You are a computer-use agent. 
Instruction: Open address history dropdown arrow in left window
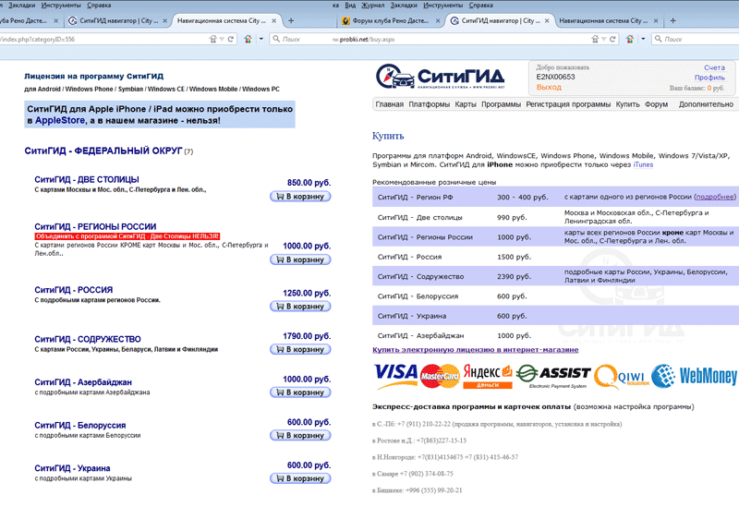[222, 39]
